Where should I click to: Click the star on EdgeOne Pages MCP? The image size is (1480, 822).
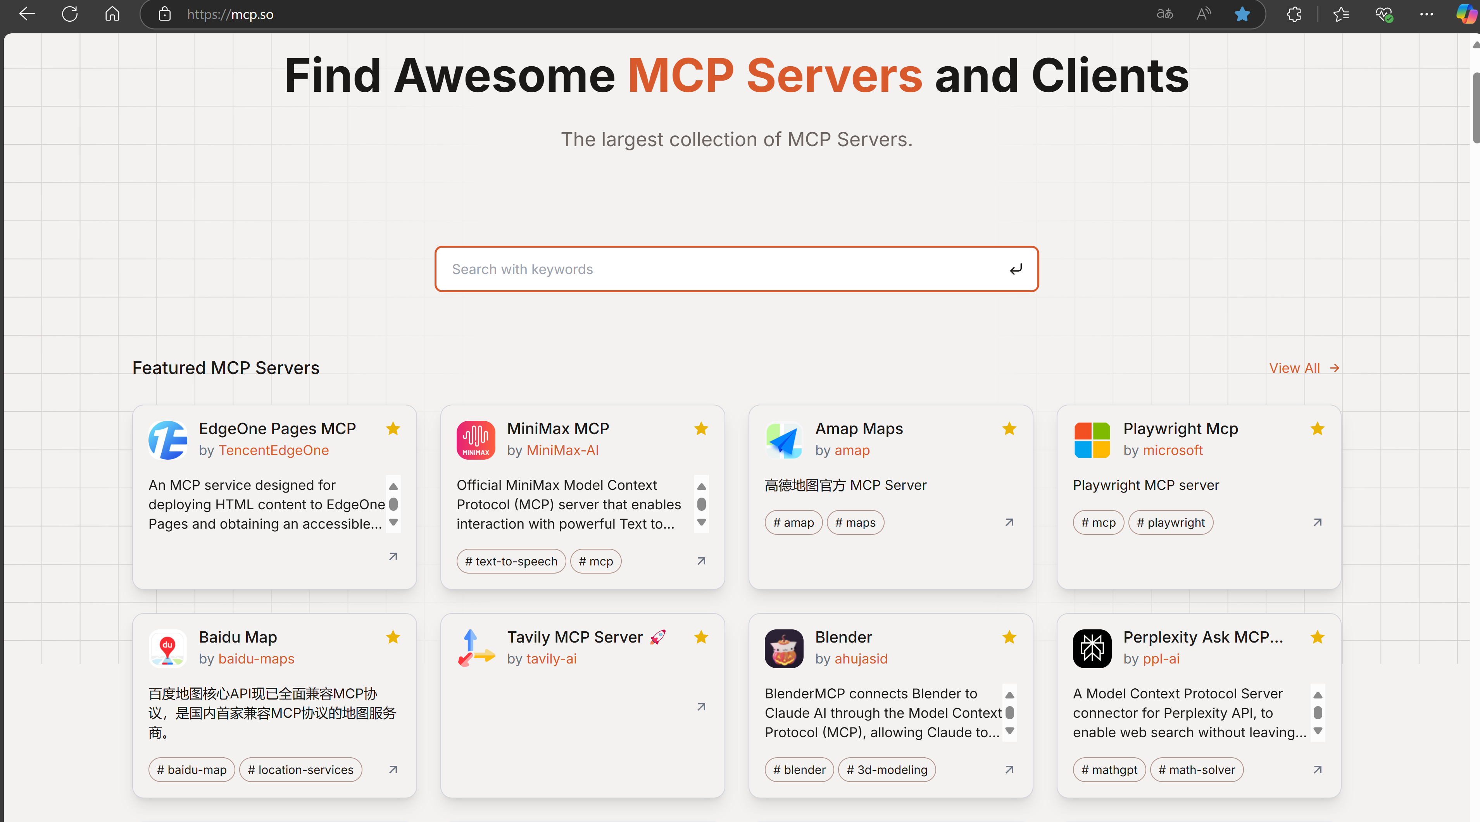tap(393, 429)
